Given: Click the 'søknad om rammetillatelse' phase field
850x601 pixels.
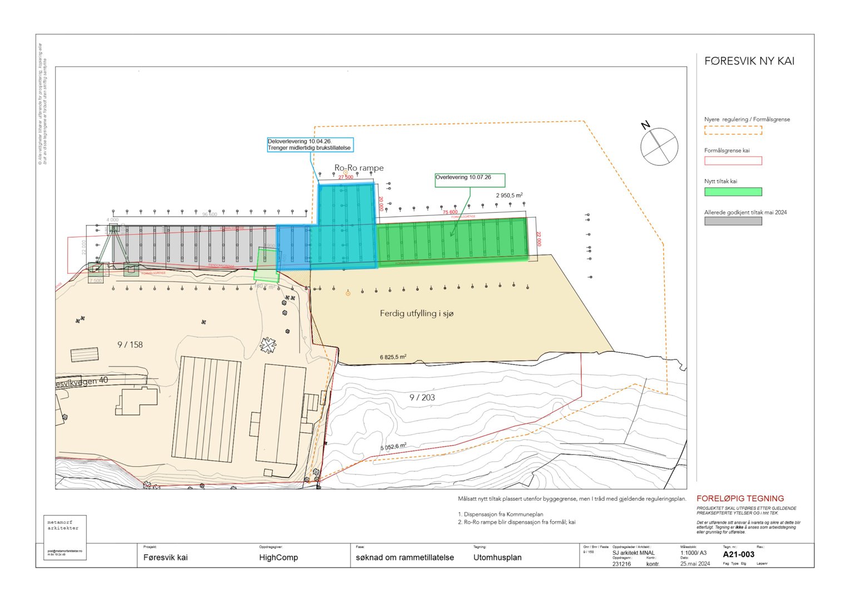Looking at the screenshot, I should point(404,558).
